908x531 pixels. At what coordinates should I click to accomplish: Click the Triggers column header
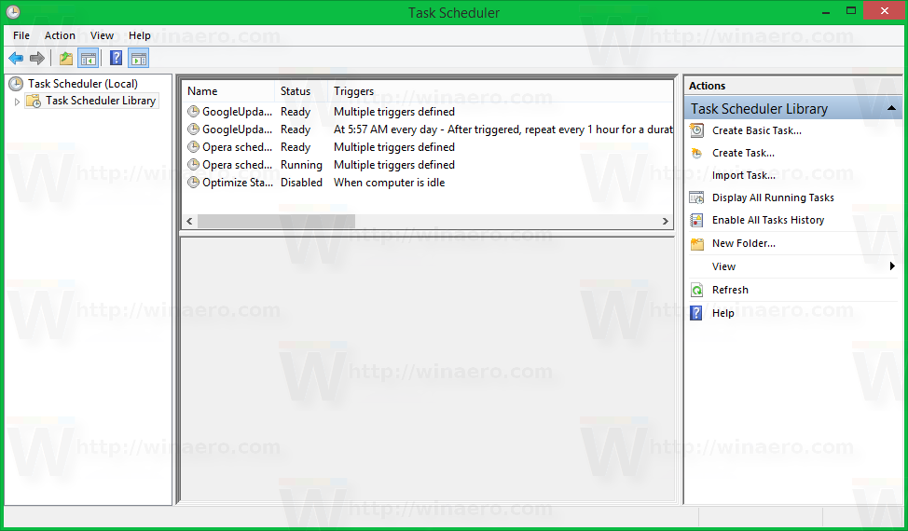(501, 90)
